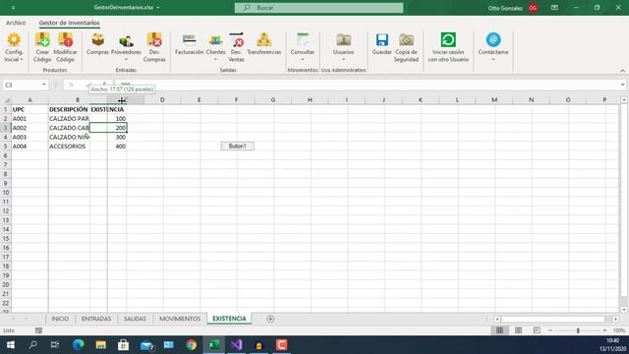This screenshot has height=354, width=629.
Task: Click the 100% zoom level
Action: [619, 330]
